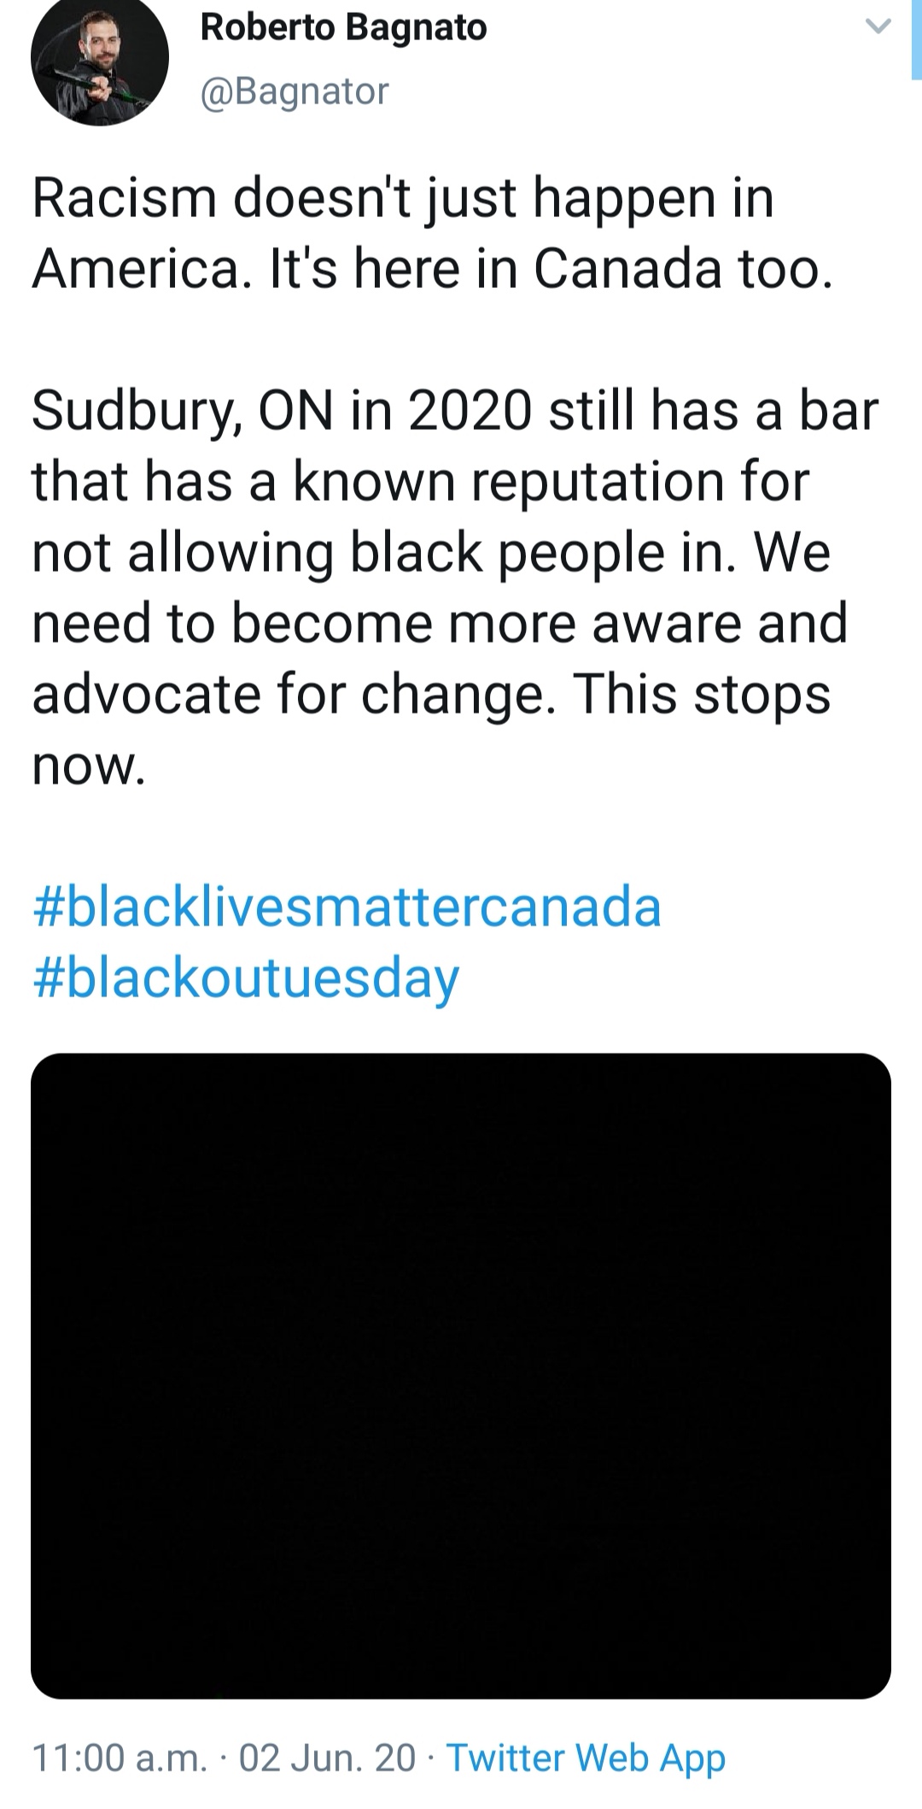Tap the final word "now." of the tweet

(89, 765)
